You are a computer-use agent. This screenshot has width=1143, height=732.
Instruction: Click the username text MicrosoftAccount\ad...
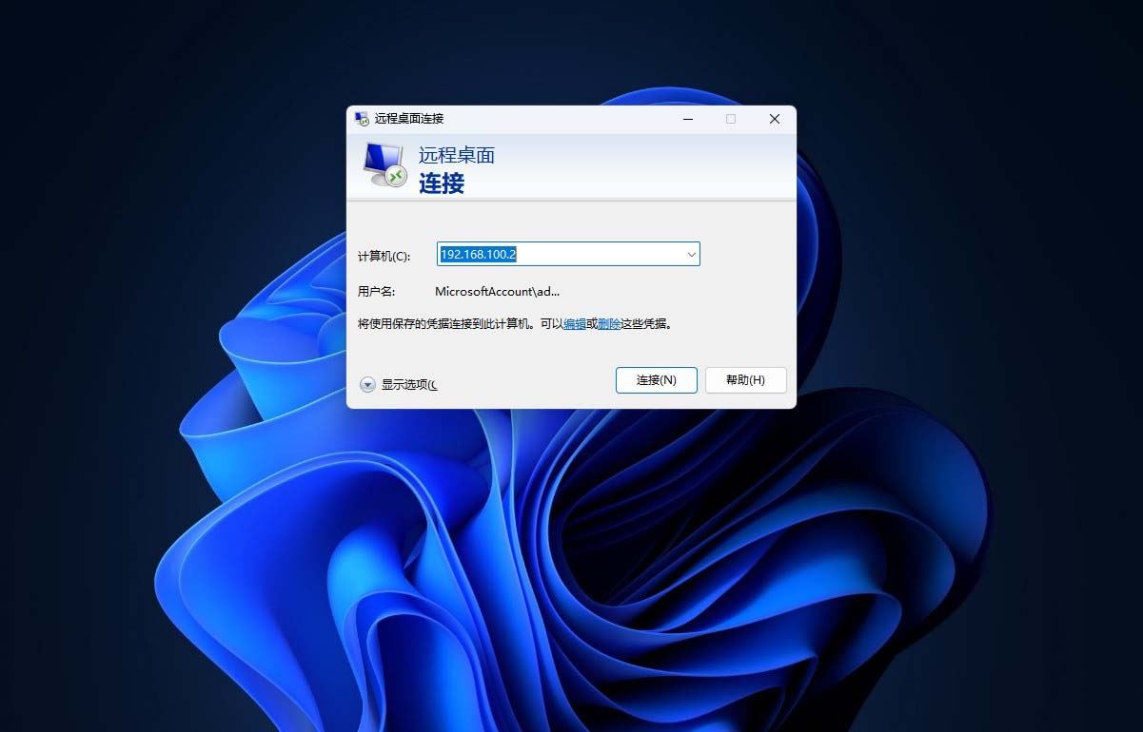(497, 292)
